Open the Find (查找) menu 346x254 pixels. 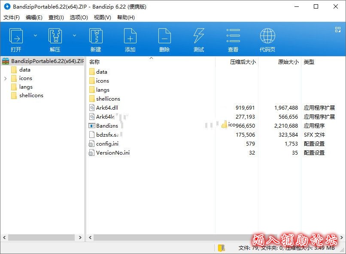coord(56,18)
